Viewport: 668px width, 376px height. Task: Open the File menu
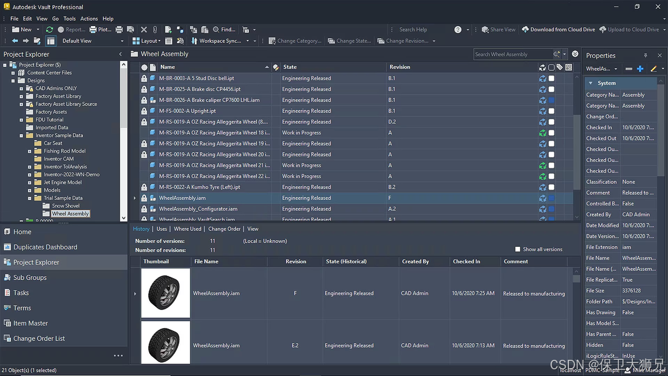[14, 18]
